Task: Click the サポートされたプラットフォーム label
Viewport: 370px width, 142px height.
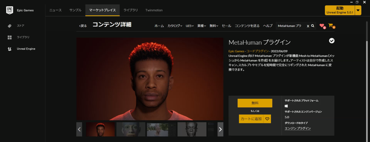Action: click(302, 101)
